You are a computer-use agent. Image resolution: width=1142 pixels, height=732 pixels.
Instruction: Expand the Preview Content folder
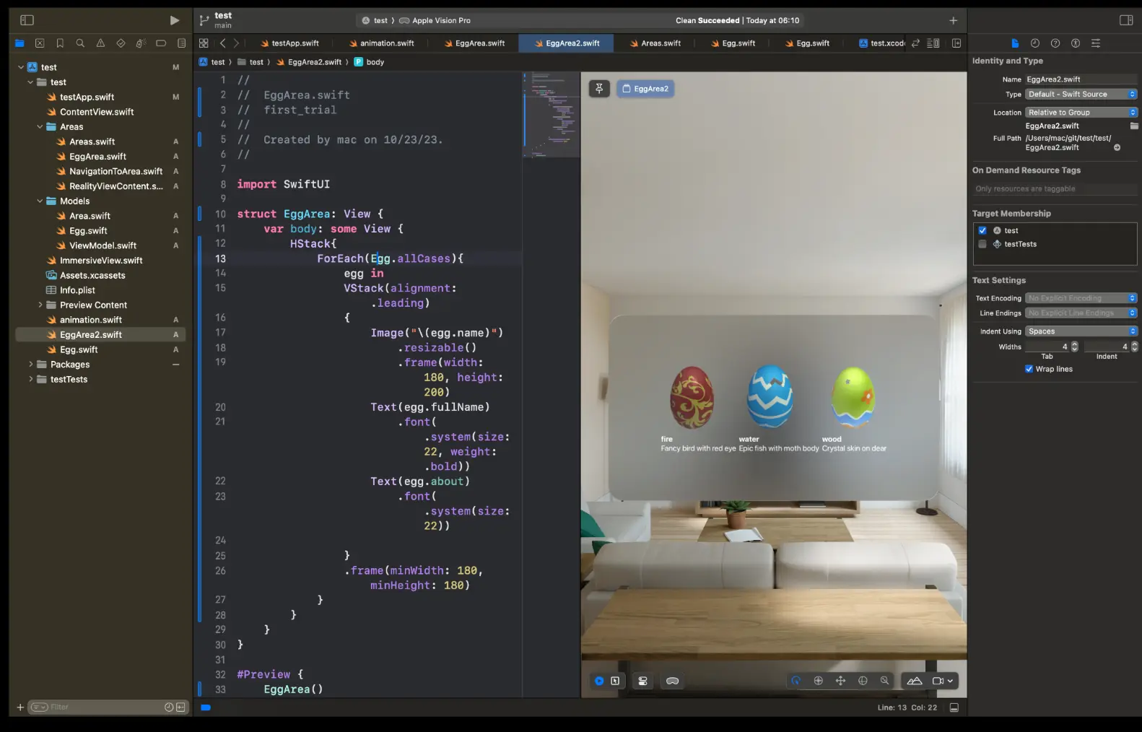click(x=40, y=305)
